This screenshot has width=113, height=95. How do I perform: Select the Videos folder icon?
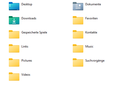(x=14, y=77)
